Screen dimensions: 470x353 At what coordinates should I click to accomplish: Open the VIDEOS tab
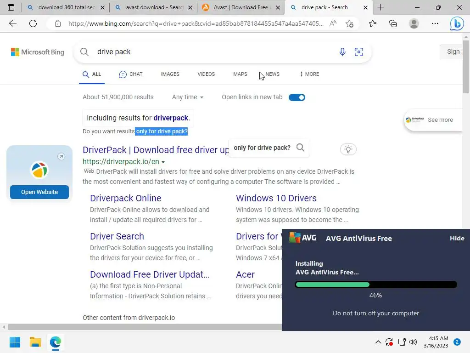pyautogui.click(x=206, y=74)
